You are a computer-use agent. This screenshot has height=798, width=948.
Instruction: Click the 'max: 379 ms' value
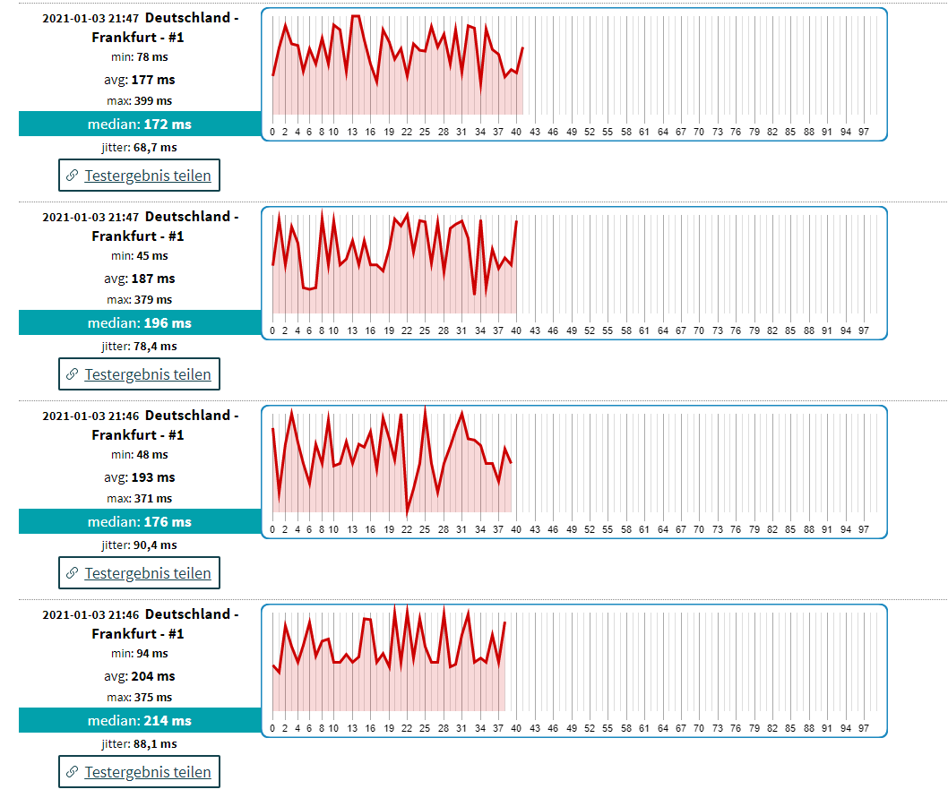click(140, 300)
